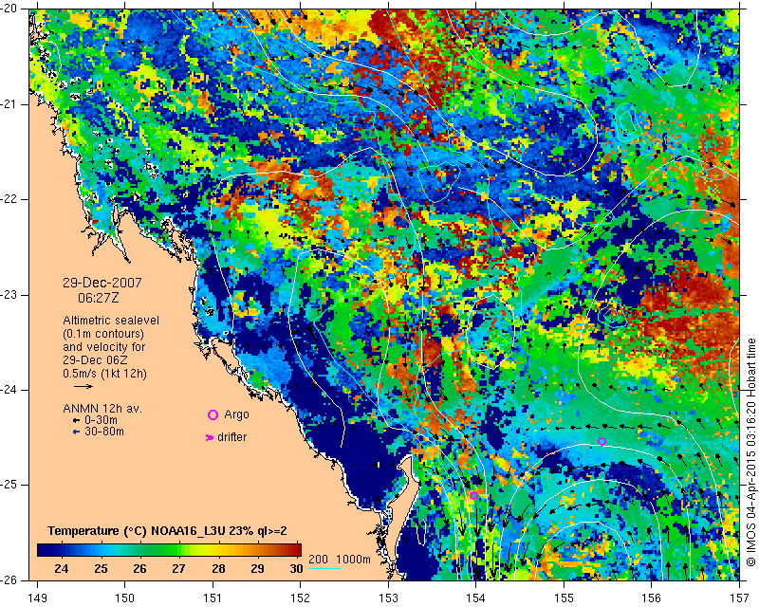Click the 0.5m/s velocity scale arrow

click(x=83, y=386)
